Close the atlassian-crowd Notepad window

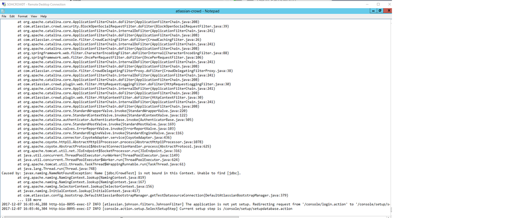387,11
